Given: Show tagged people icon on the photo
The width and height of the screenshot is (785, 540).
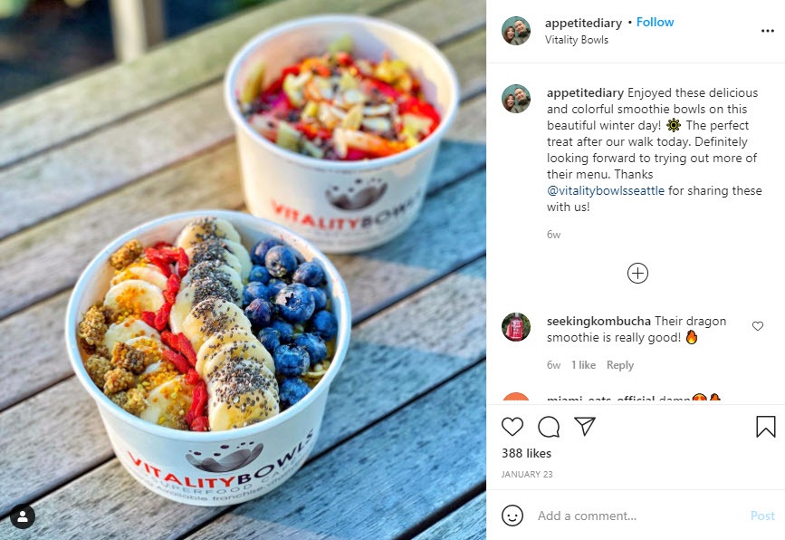Looking at the screenshot, I should point(23,516).
